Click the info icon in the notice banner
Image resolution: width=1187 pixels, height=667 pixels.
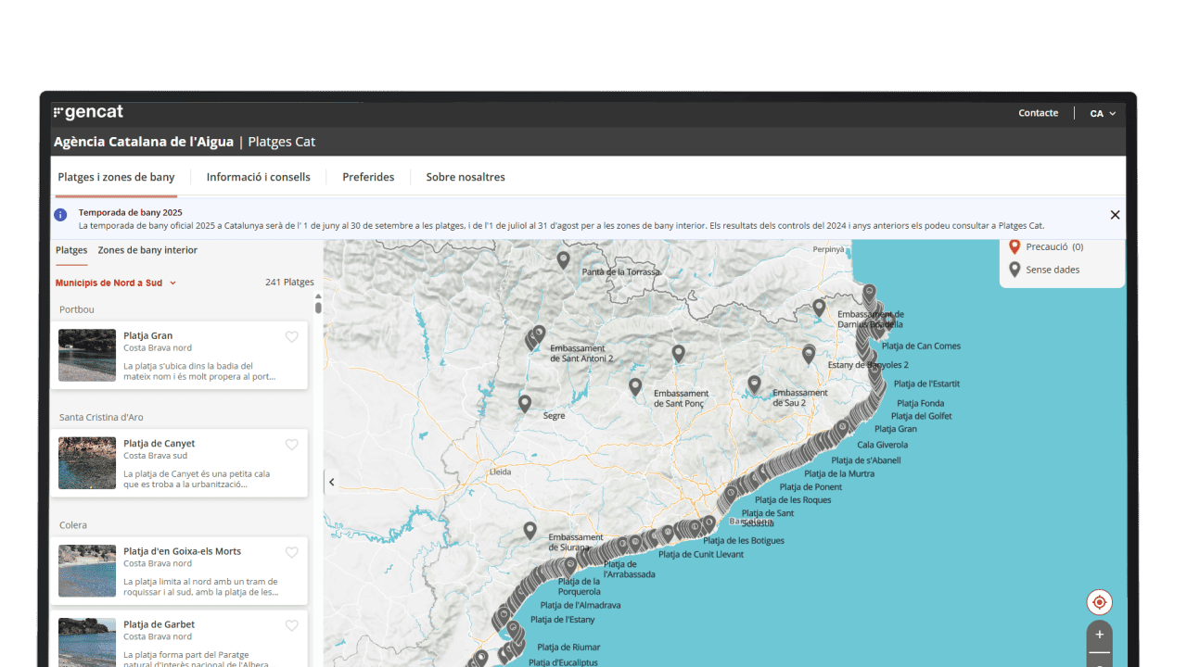[x=60, y=215]
